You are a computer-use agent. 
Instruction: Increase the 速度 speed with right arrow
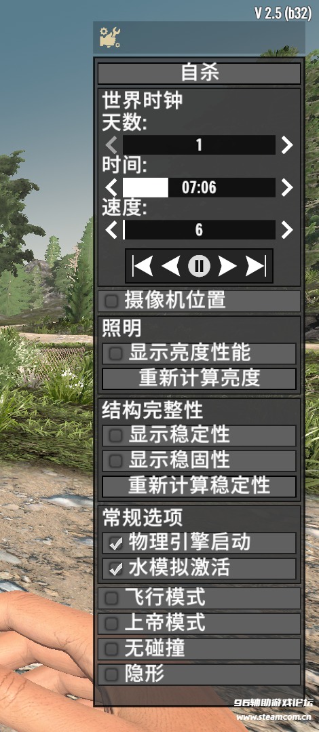point(287,230)
